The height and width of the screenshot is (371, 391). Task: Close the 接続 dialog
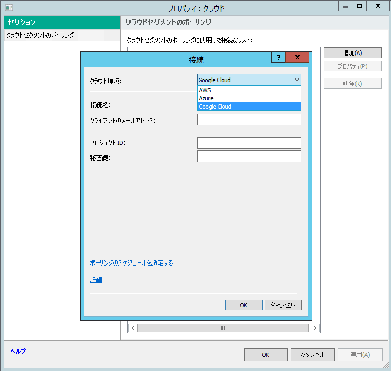tap(297, 57)
